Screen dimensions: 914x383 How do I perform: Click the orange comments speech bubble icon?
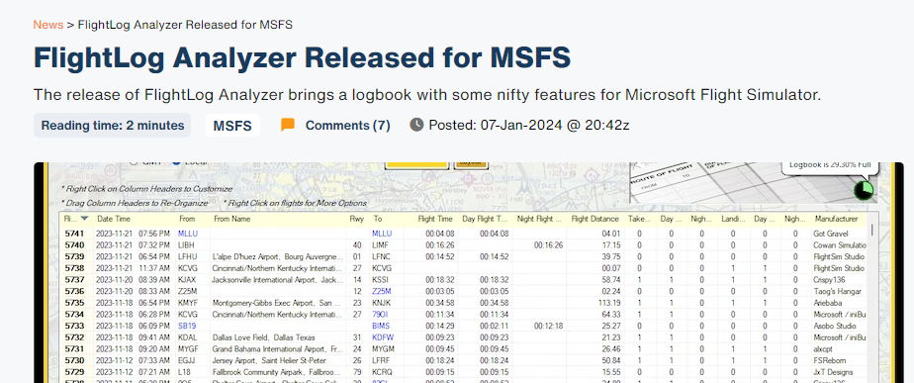coord(288,125)
